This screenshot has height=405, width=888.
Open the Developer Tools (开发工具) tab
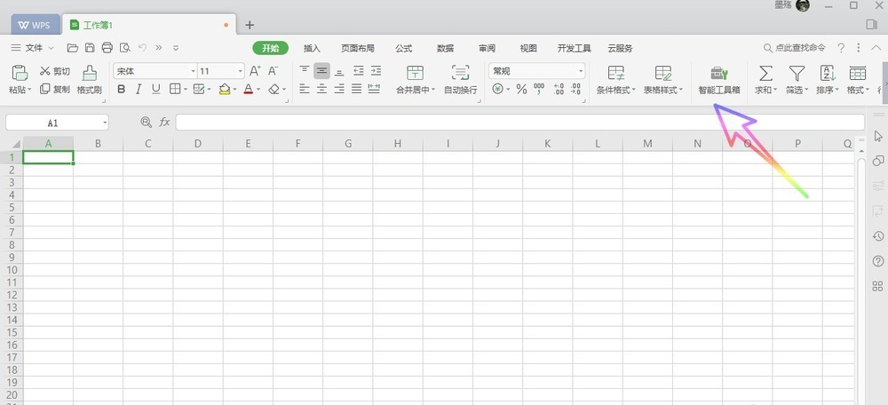pos(575,48)
